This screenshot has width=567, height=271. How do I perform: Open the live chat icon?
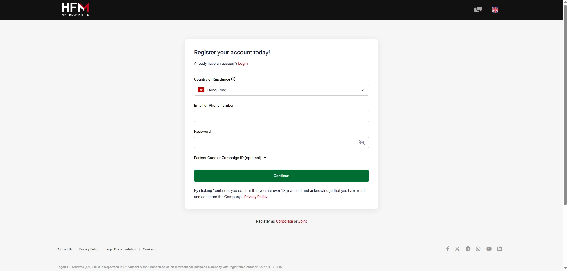click(x=478, y=9)
